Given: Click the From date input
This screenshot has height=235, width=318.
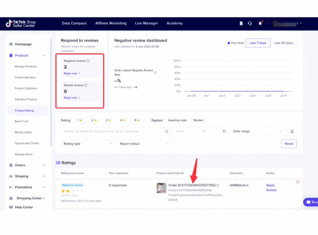Looking at the screenshot, I should click(186, 131).
